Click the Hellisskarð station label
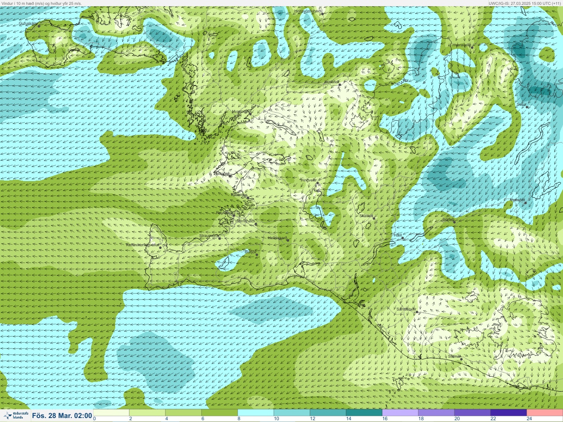 point(277,238)
